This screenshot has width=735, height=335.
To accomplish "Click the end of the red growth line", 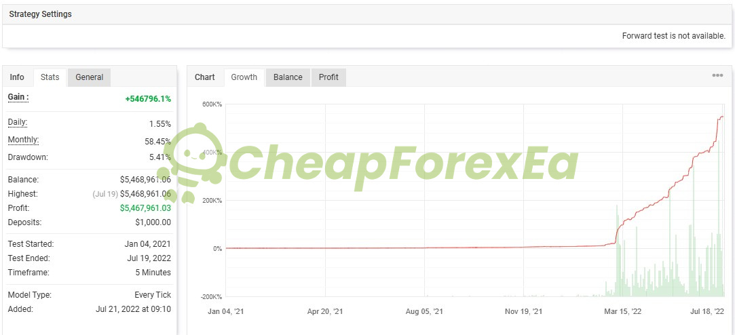I will pos(723,116).
